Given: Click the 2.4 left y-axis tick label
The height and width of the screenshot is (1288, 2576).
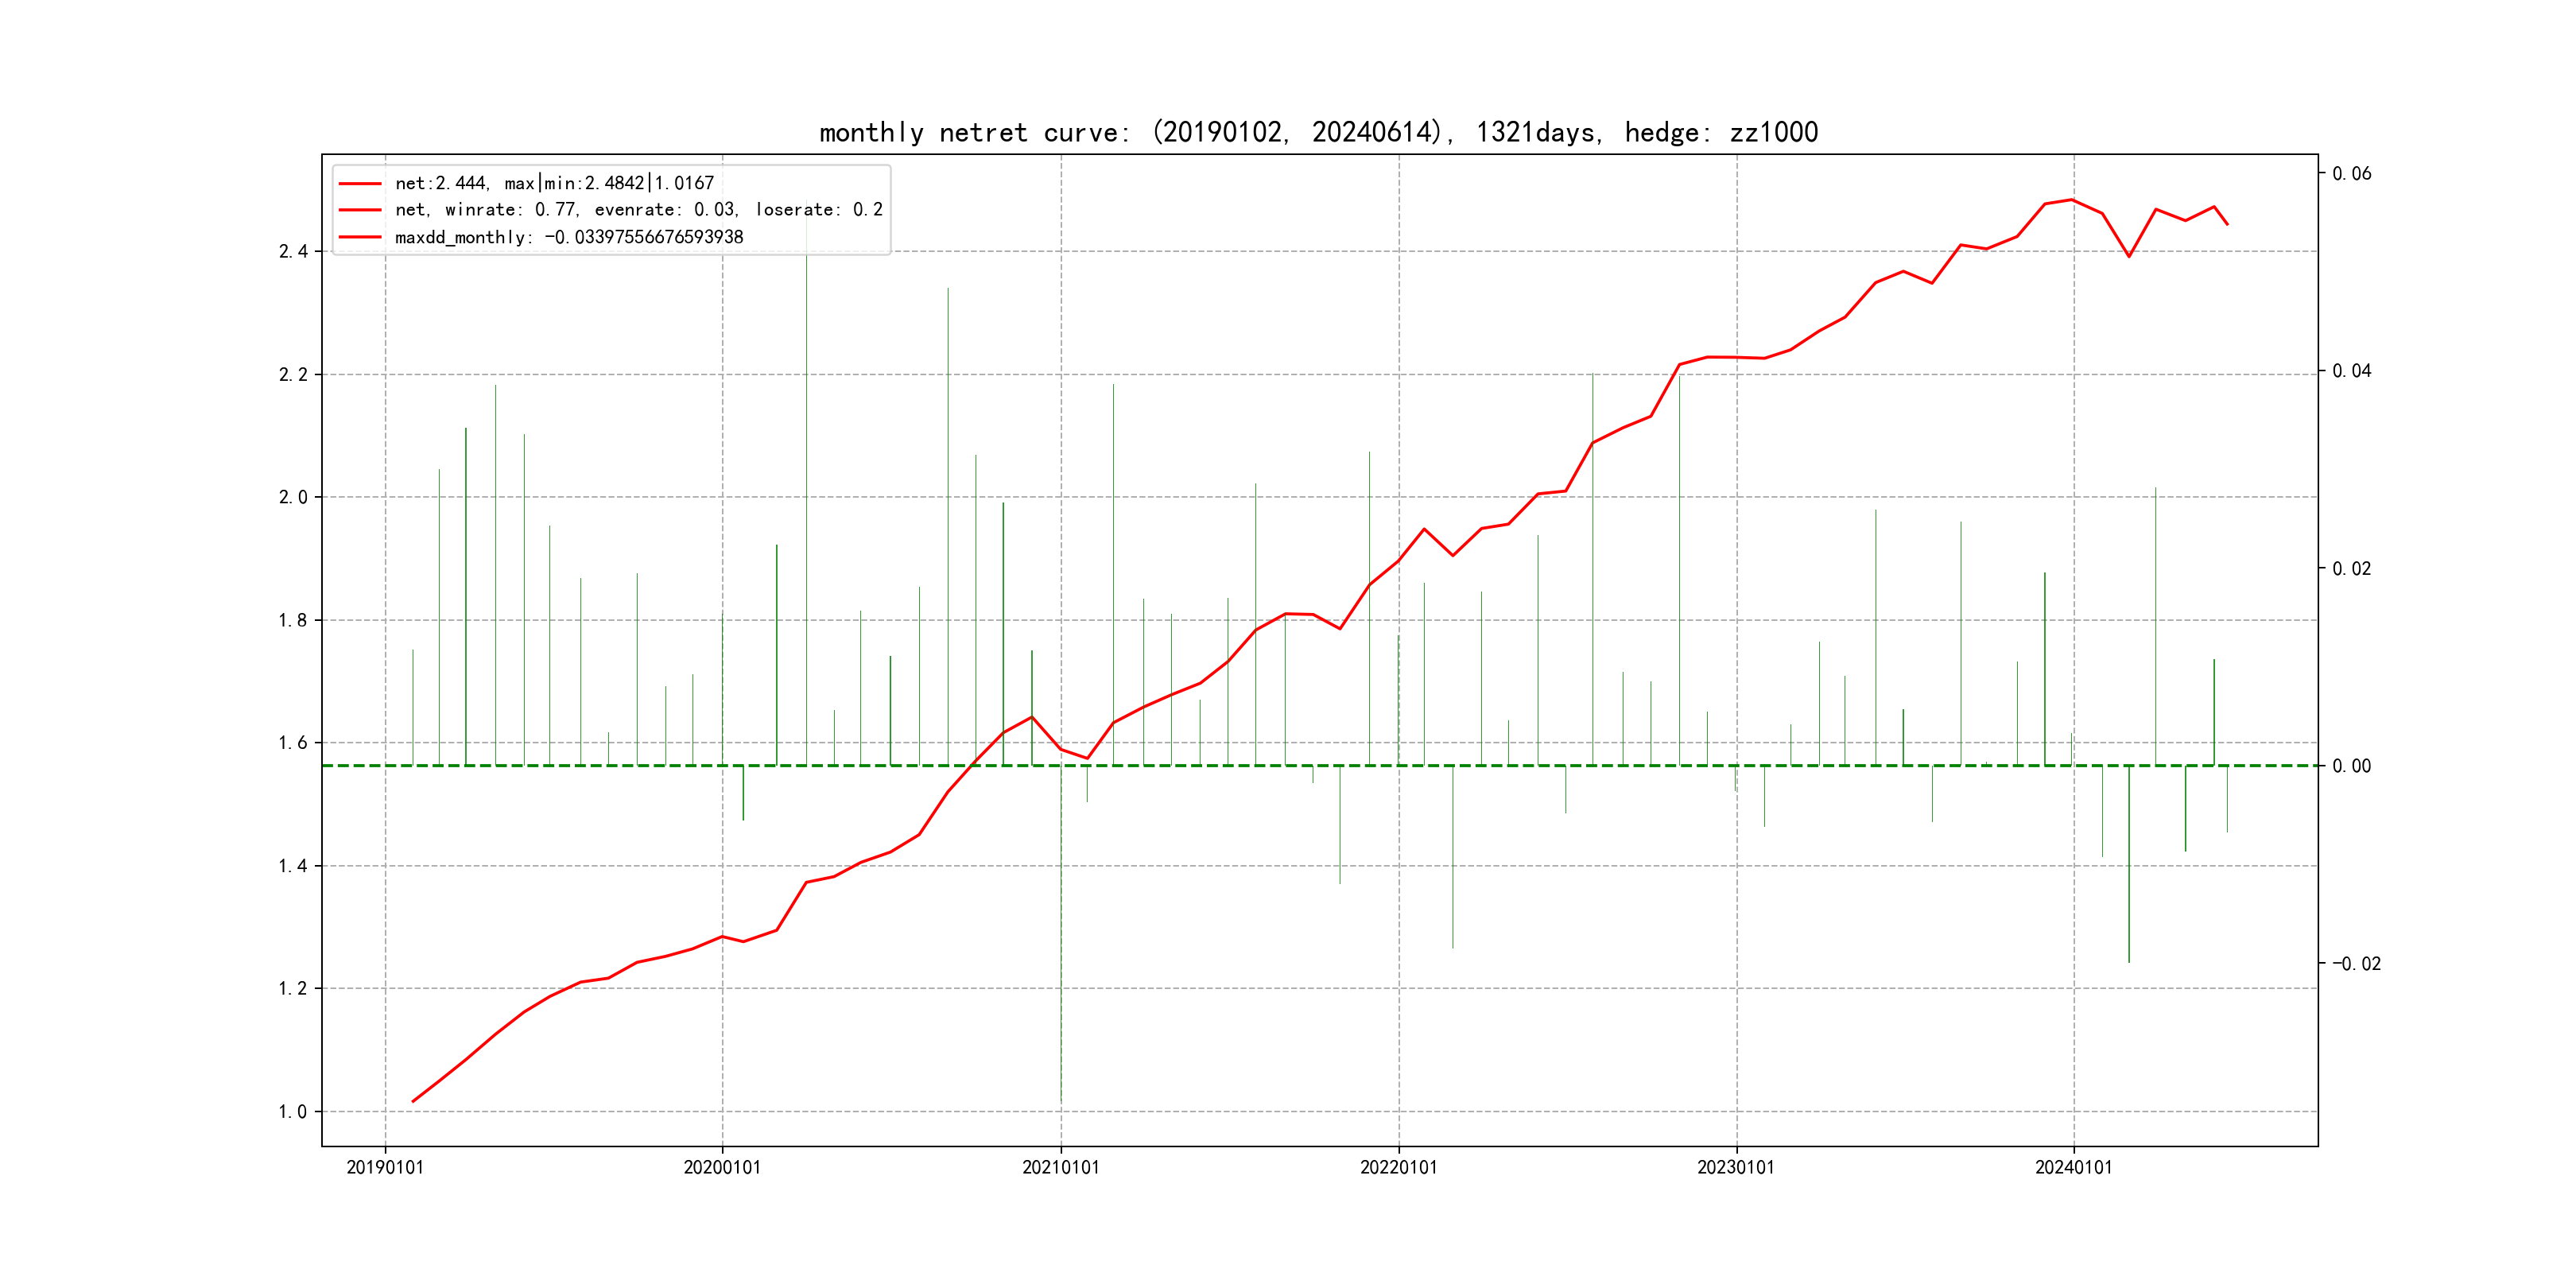Looking at the screenshot, I should (x=293, y=251).
